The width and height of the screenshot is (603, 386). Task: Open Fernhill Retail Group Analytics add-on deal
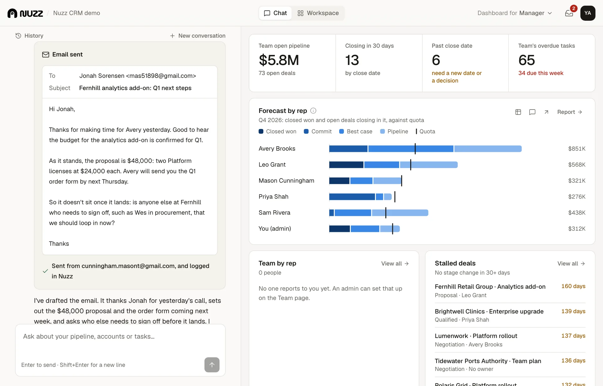[x=510, y=291]
